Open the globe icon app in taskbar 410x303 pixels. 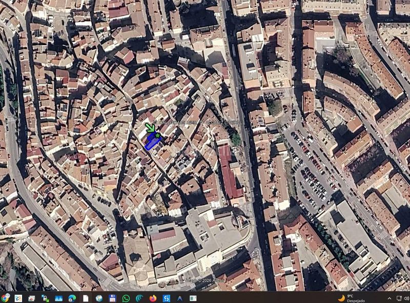99,298
